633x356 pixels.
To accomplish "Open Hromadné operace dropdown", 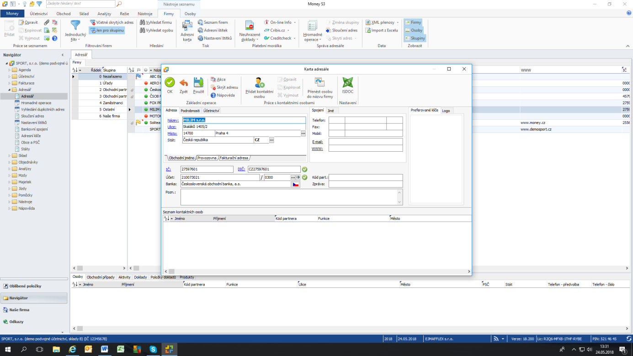I will point(313,31).
